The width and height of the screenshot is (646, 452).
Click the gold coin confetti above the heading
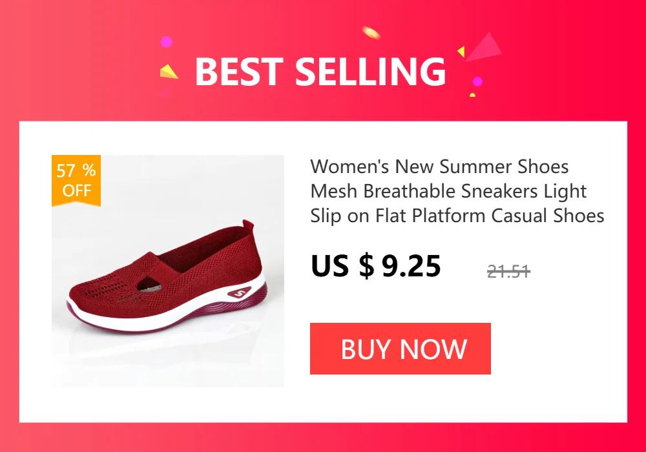pos(371,32)
